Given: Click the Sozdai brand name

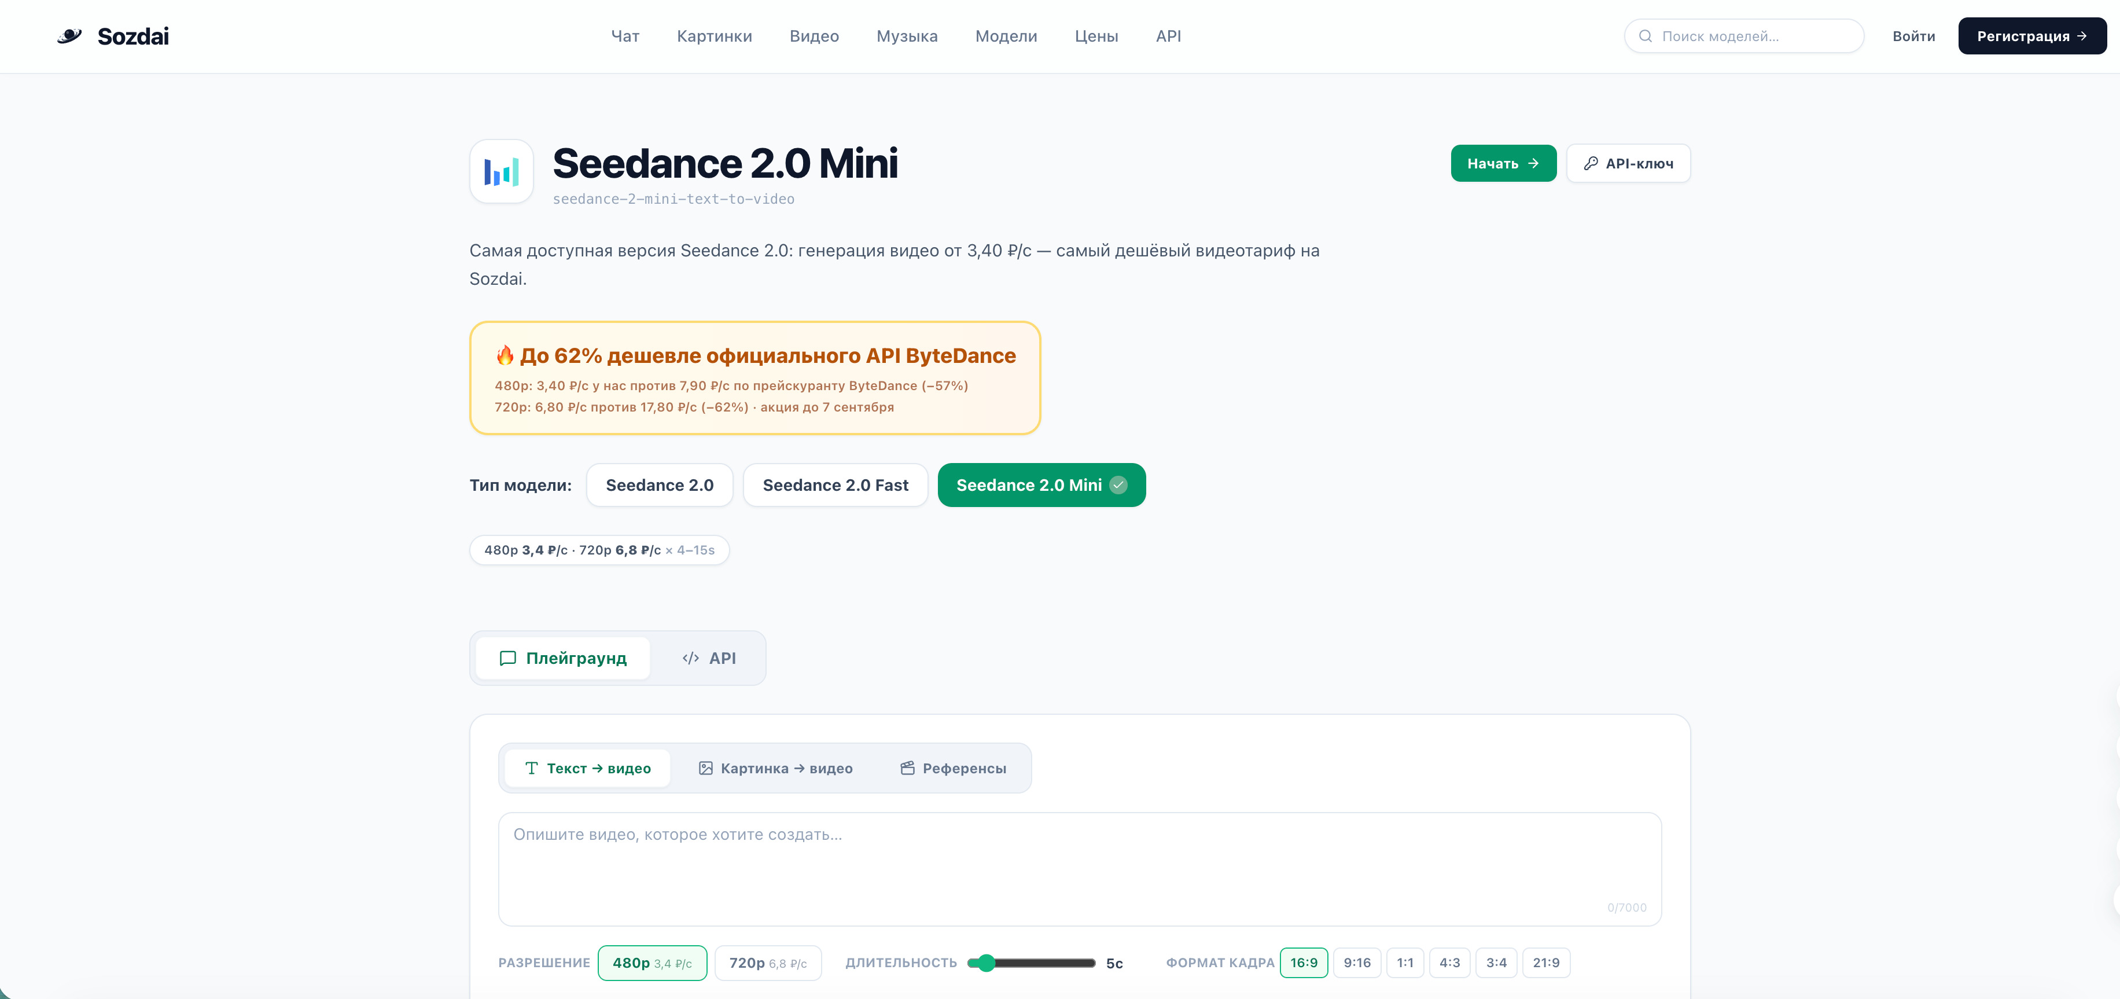Looking at the screenshot, I should point(132,36).
